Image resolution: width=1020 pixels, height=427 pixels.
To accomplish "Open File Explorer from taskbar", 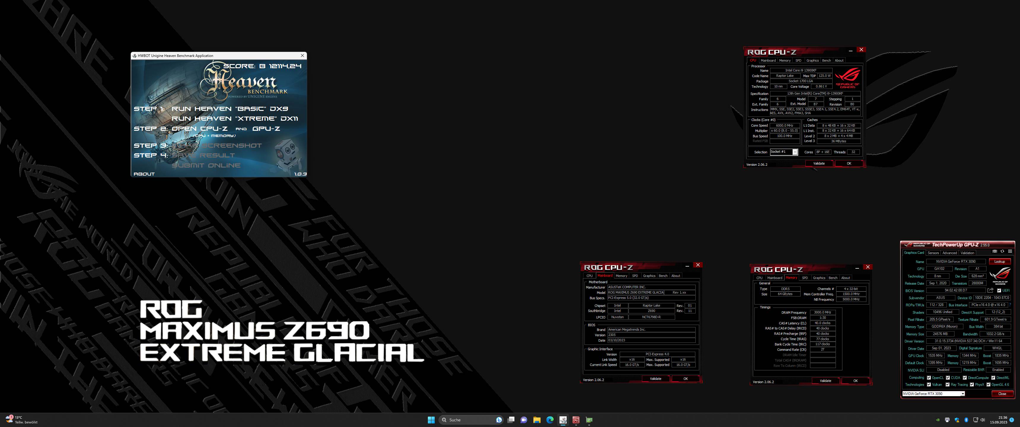I will point(537,420).
